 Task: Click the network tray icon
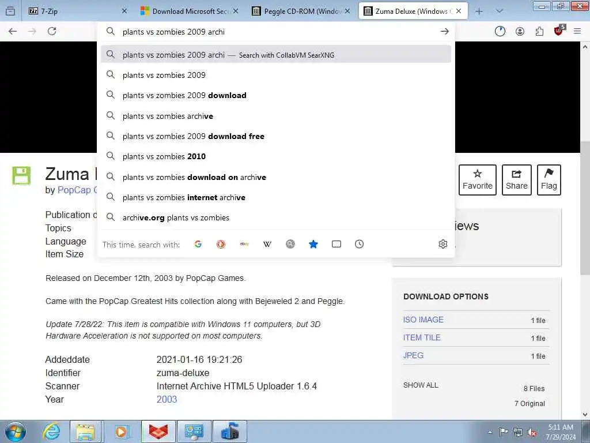pyautogui.click(x=518, y=433)
